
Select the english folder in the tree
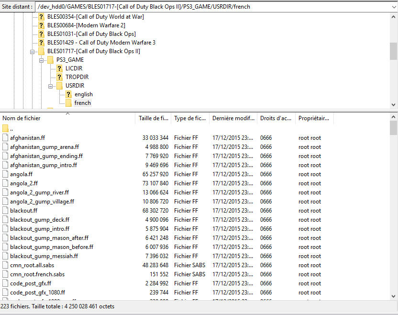84,94
